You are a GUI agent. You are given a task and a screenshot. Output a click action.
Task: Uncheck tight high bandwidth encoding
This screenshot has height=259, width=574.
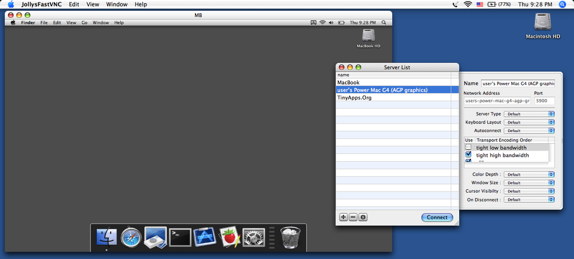469,155
